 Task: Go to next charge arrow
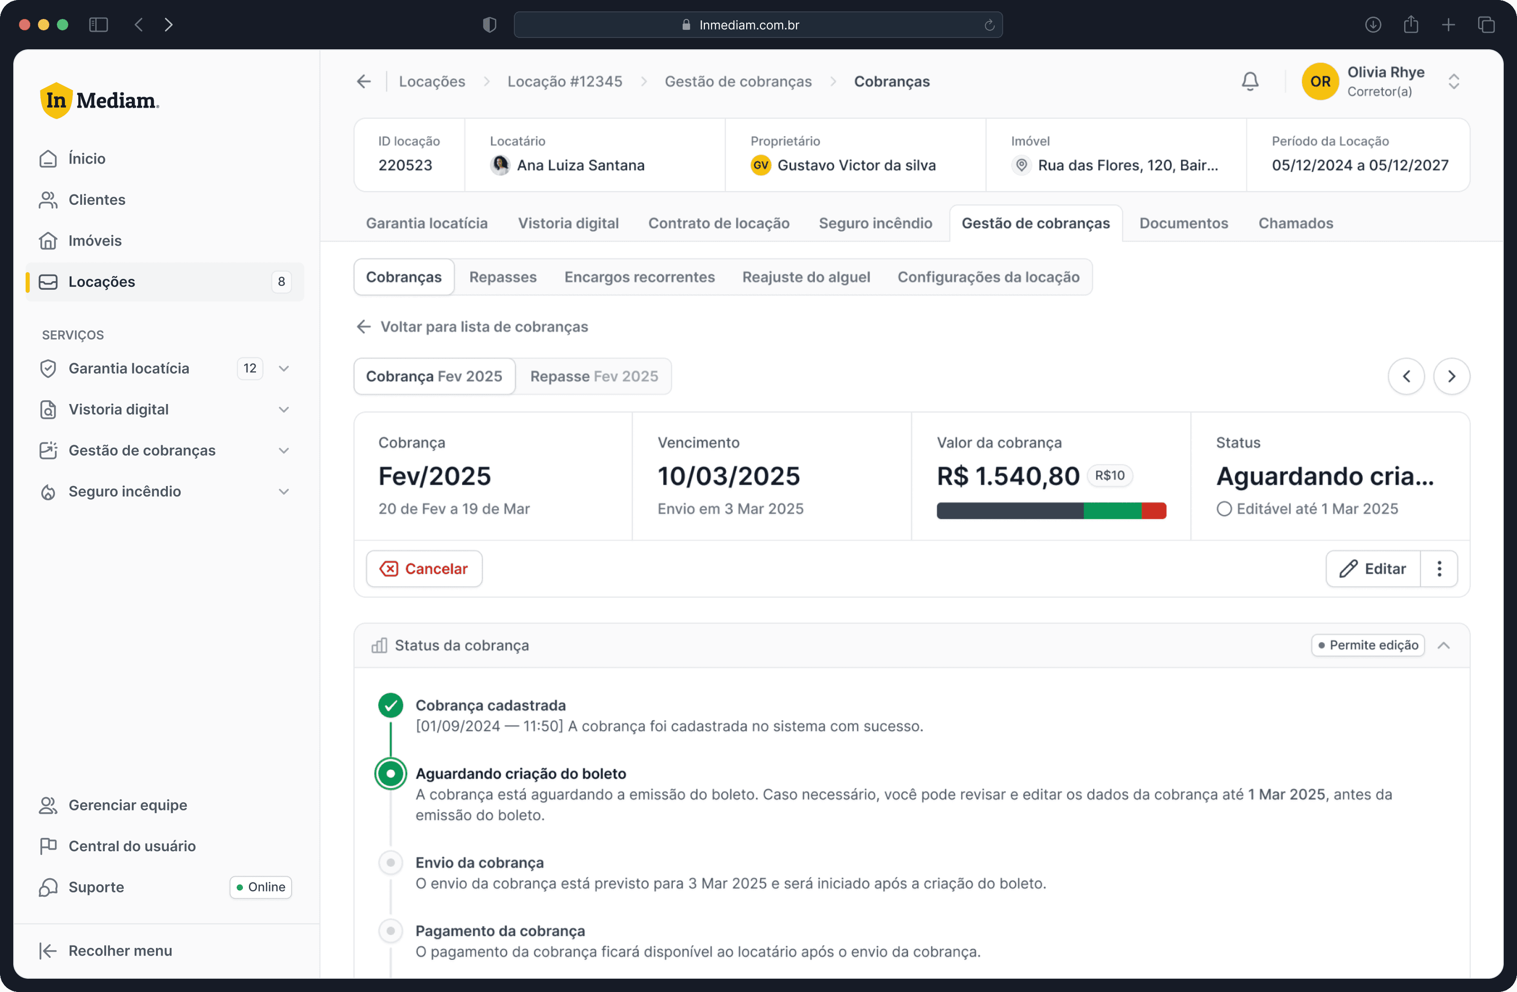click(x=1452, y=376)
